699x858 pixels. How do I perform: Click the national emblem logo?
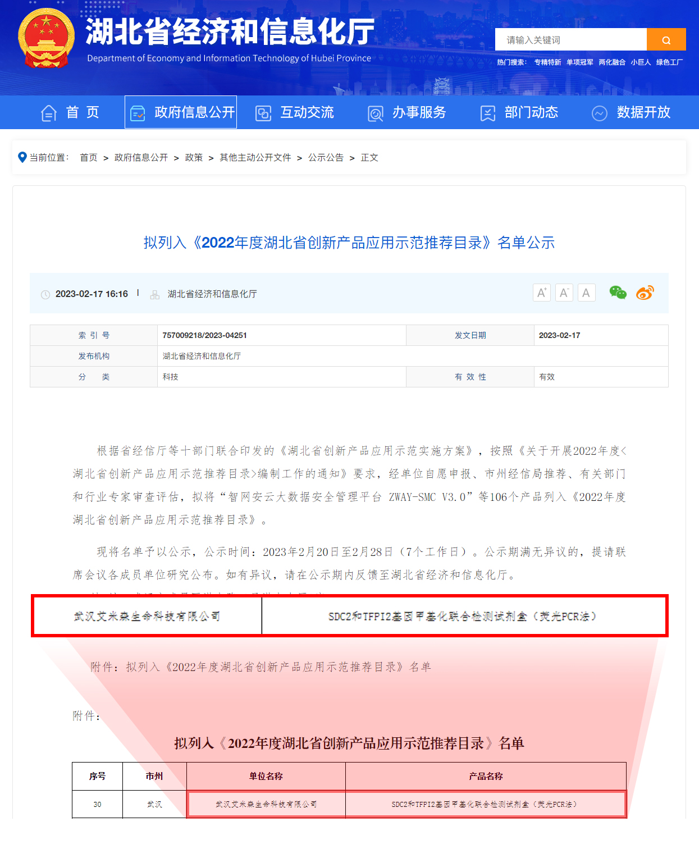pyautogui.click(x=46, y=38)
